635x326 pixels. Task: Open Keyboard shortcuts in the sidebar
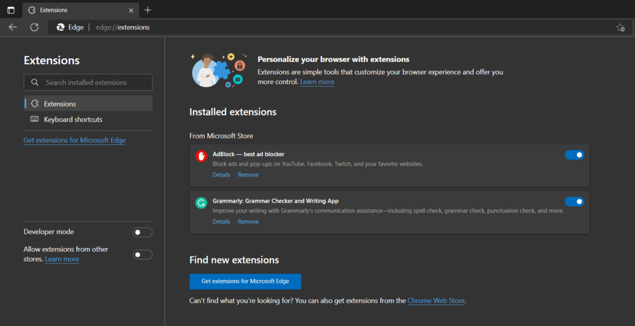point(88,120)
